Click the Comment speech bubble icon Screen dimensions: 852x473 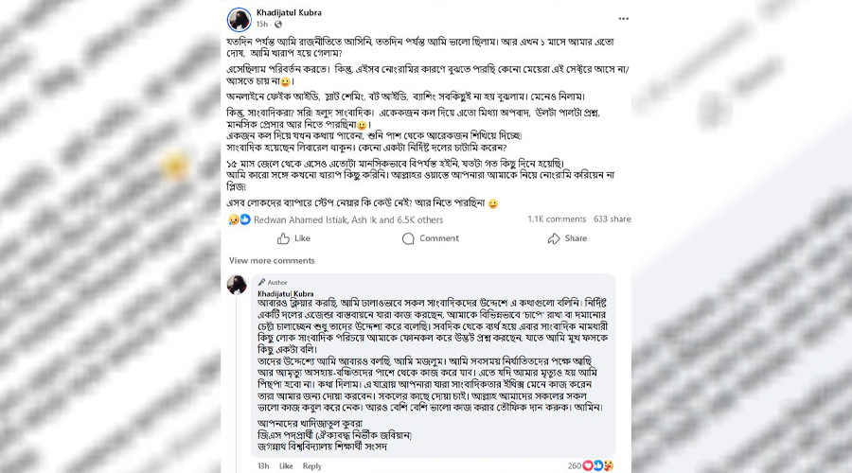408,238
